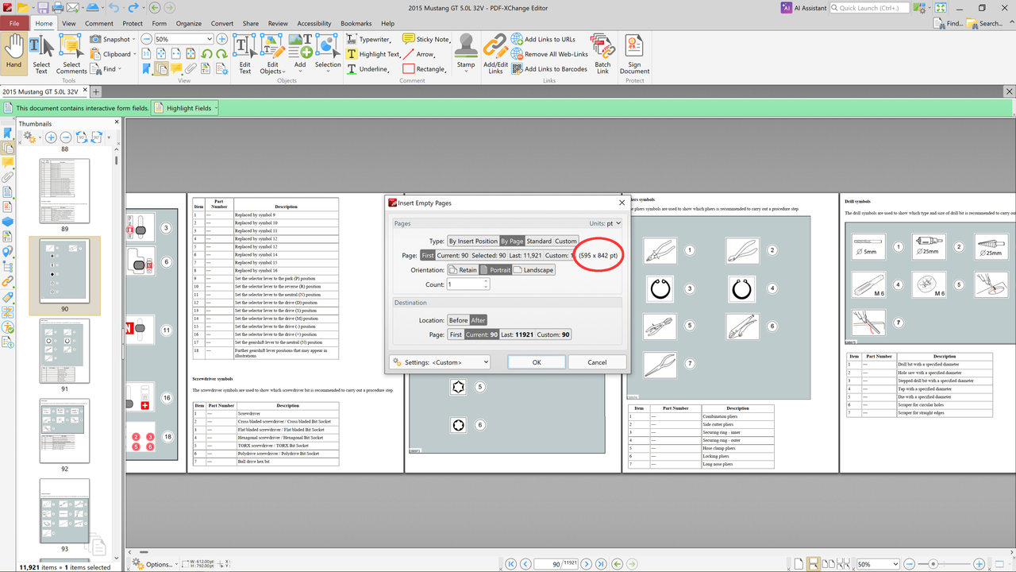
Task: Expand the Snapshot dropdown
Action: [x=135, y=39]
